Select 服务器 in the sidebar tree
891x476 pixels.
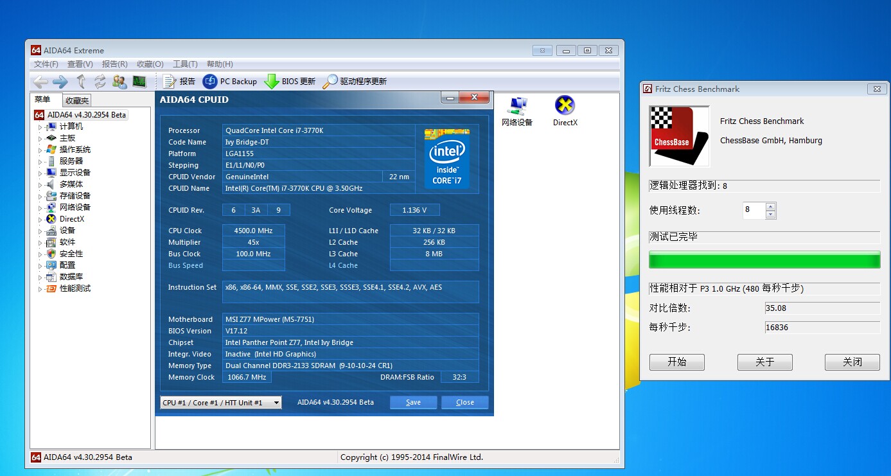64,161
